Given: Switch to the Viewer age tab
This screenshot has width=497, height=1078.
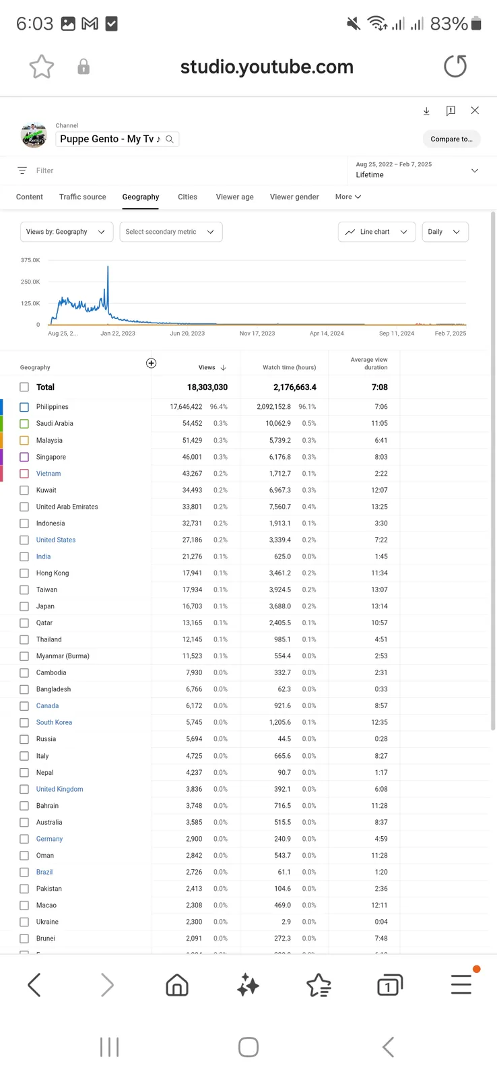Looking at the screenshot, I should 235,197.
